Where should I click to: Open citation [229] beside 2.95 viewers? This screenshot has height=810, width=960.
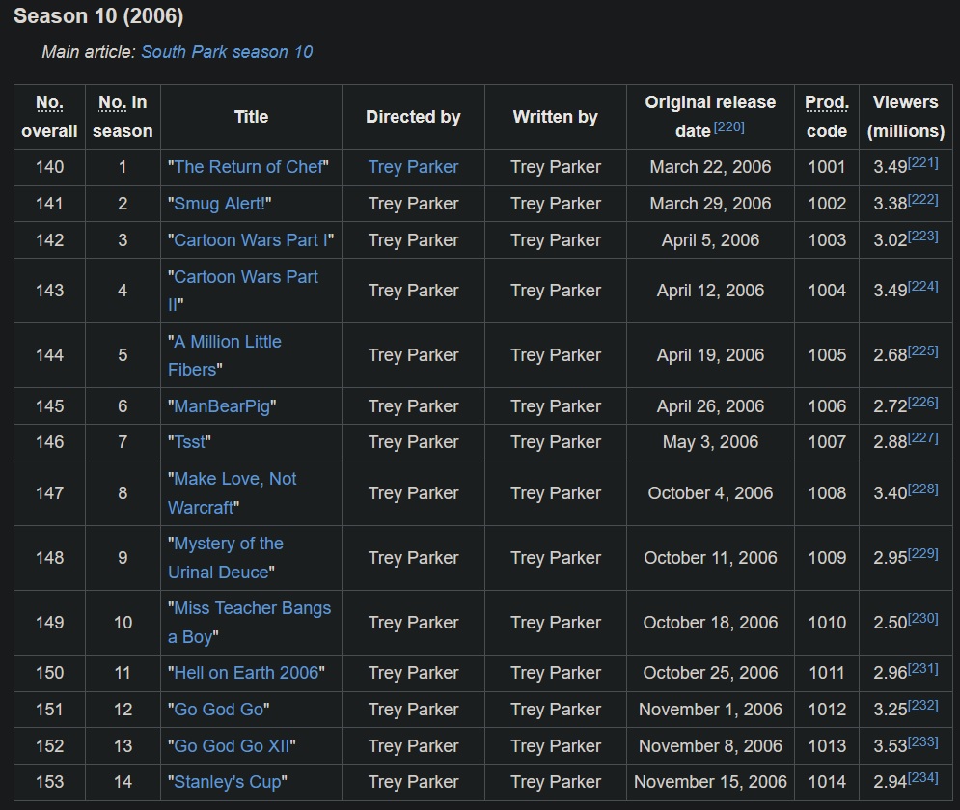[923, 553]
